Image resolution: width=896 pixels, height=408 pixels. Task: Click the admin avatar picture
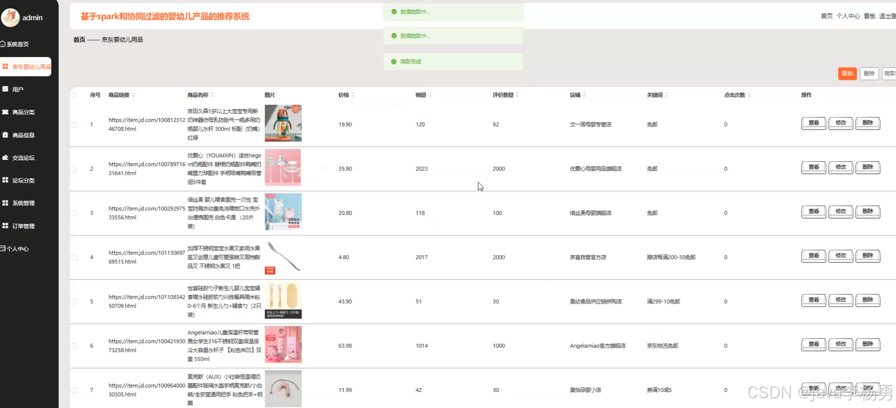10,18
